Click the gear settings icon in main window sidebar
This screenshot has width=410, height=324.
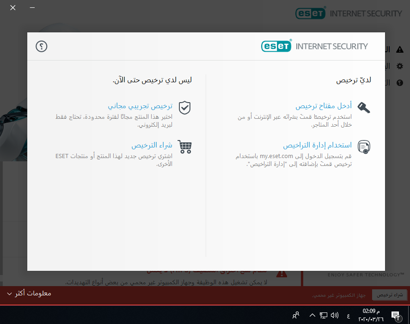pyautogui.click(x=400, y=66)
